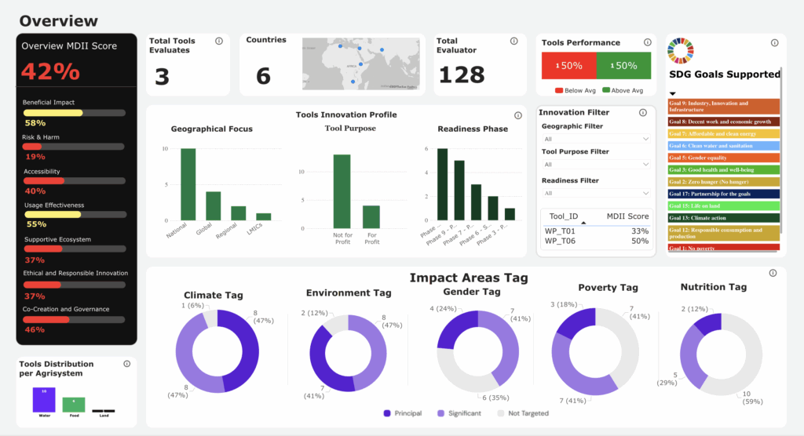Viewport: 804px width, 436px height.
Task: Click info icon on Tools Distribution per Agrisystem
Action: pyautogui.click(x=126, y=364)
